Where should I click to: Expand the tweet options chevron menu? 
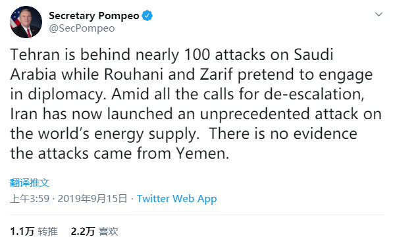coord(379,14)
